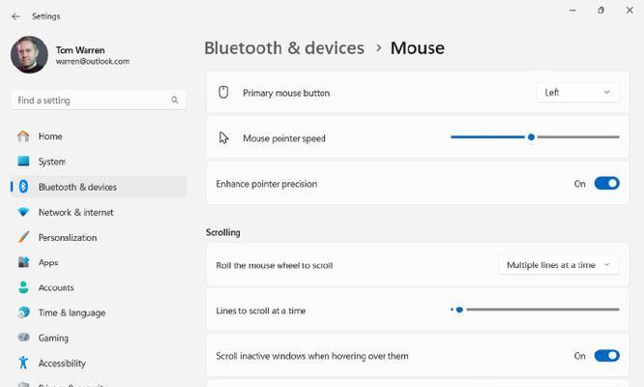644x387 pixels.
Task: Open the Primary mouse button dropdown
Action: pyautogui.click(x=577, y=93)
